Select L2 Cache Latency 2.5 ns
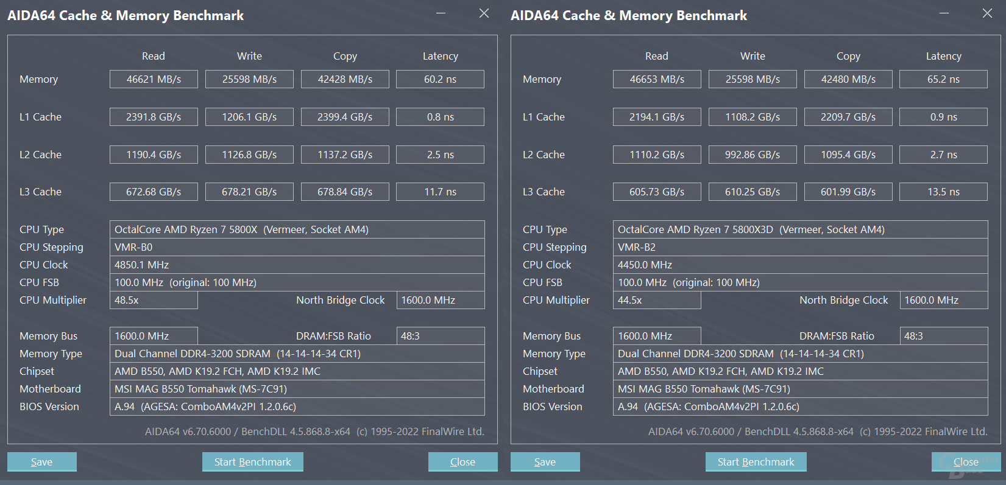 tap(441, 155)
